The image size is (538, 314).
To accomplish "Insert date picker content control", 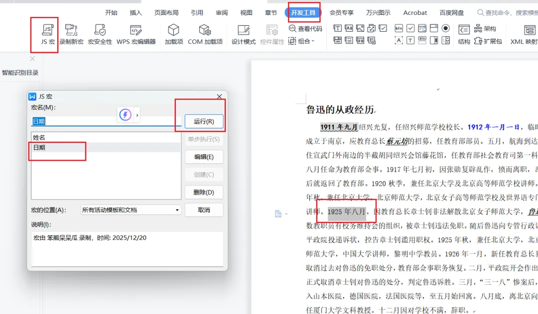I will 360,40.
